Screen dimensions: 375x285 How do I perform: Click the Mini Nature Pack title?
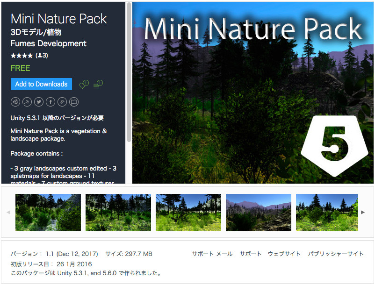coord(58,19)
